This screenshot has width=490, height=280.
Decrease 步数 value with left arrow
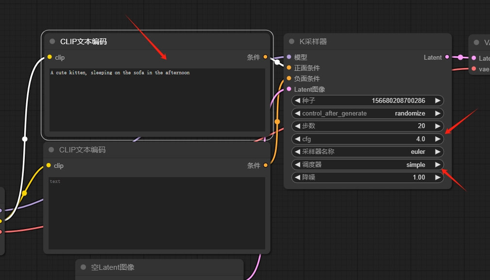point(297,126)
